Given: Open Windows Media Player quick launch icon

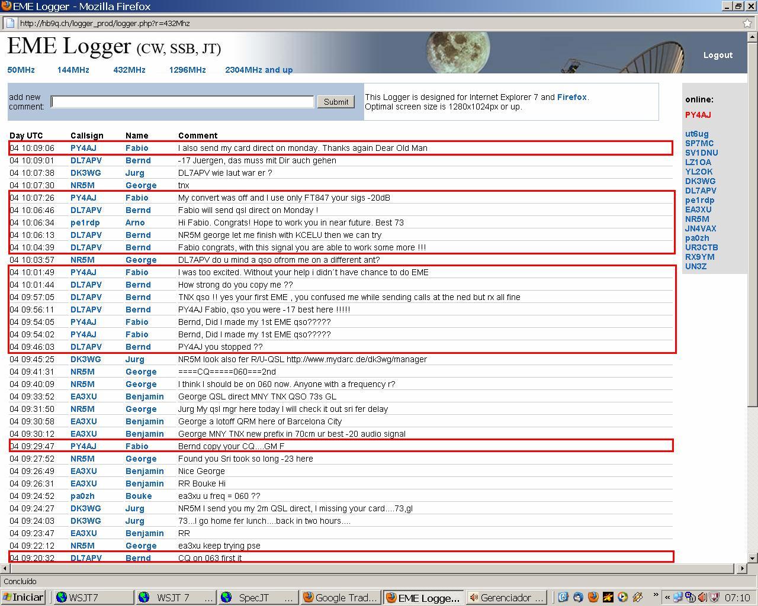Looking at the screenshot, I should click(x=622, y=597).
